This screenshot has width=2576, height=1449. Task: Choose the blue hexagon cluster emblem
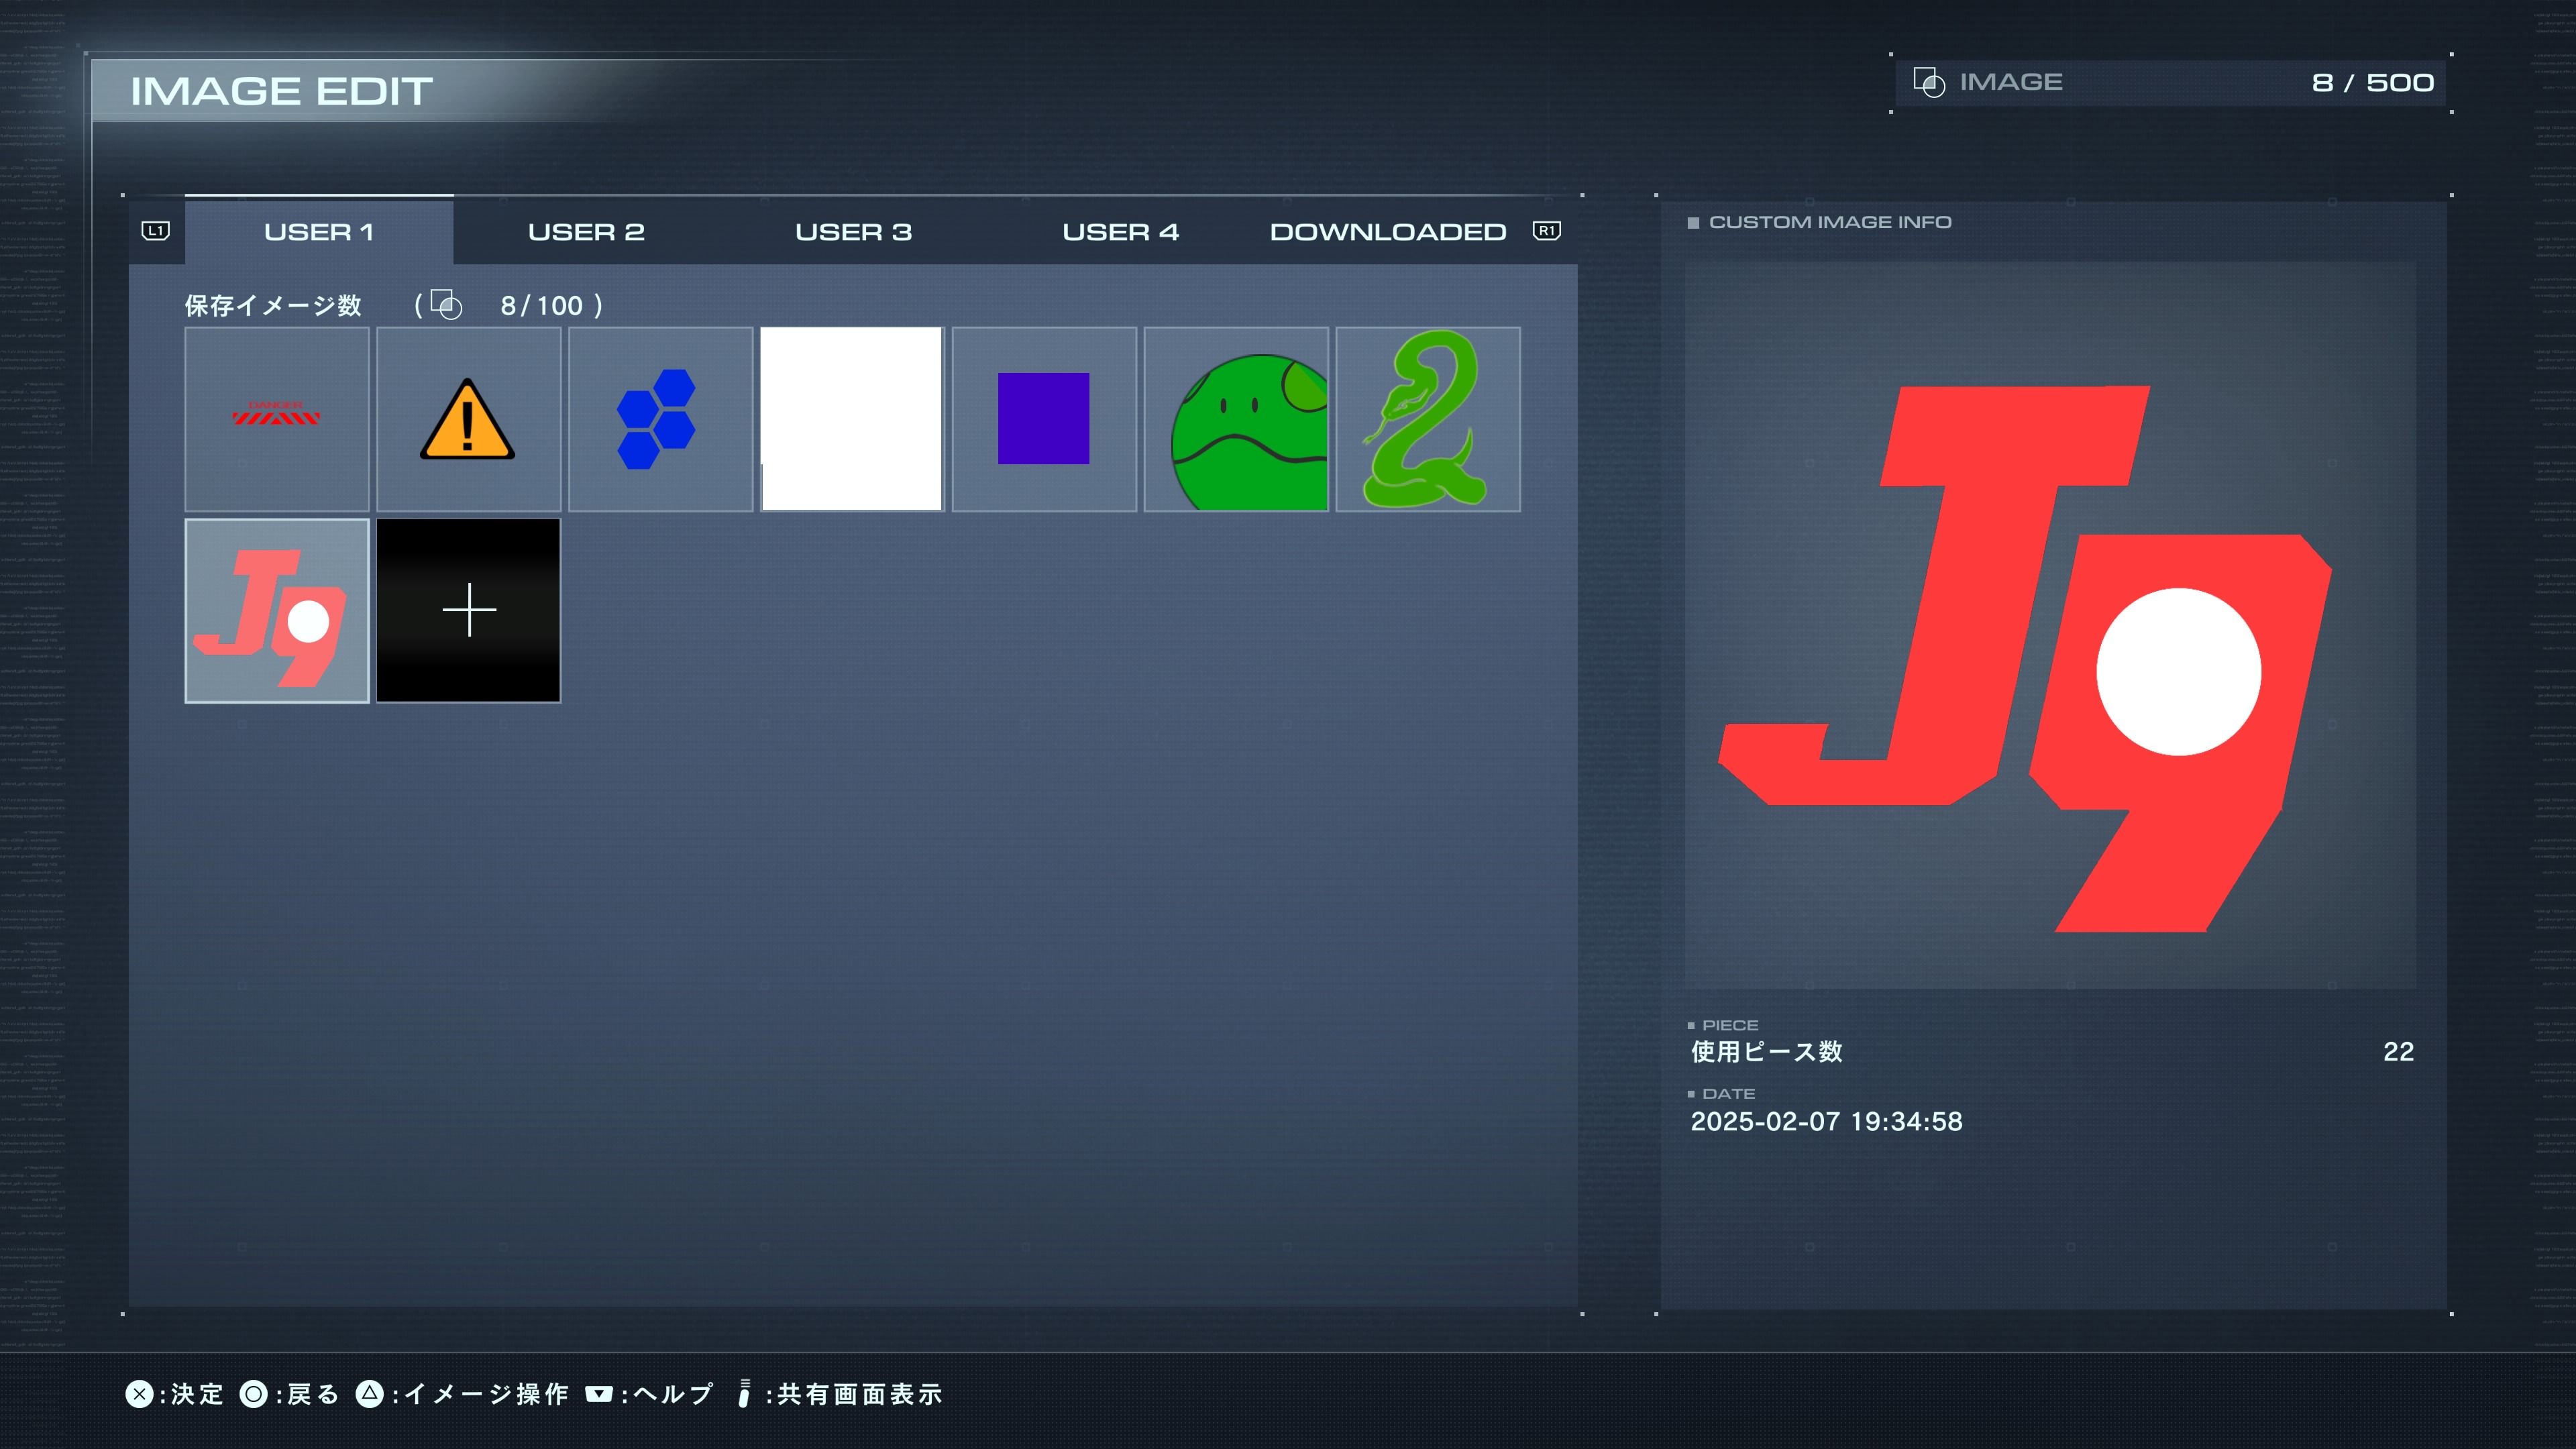pos(660,418)
